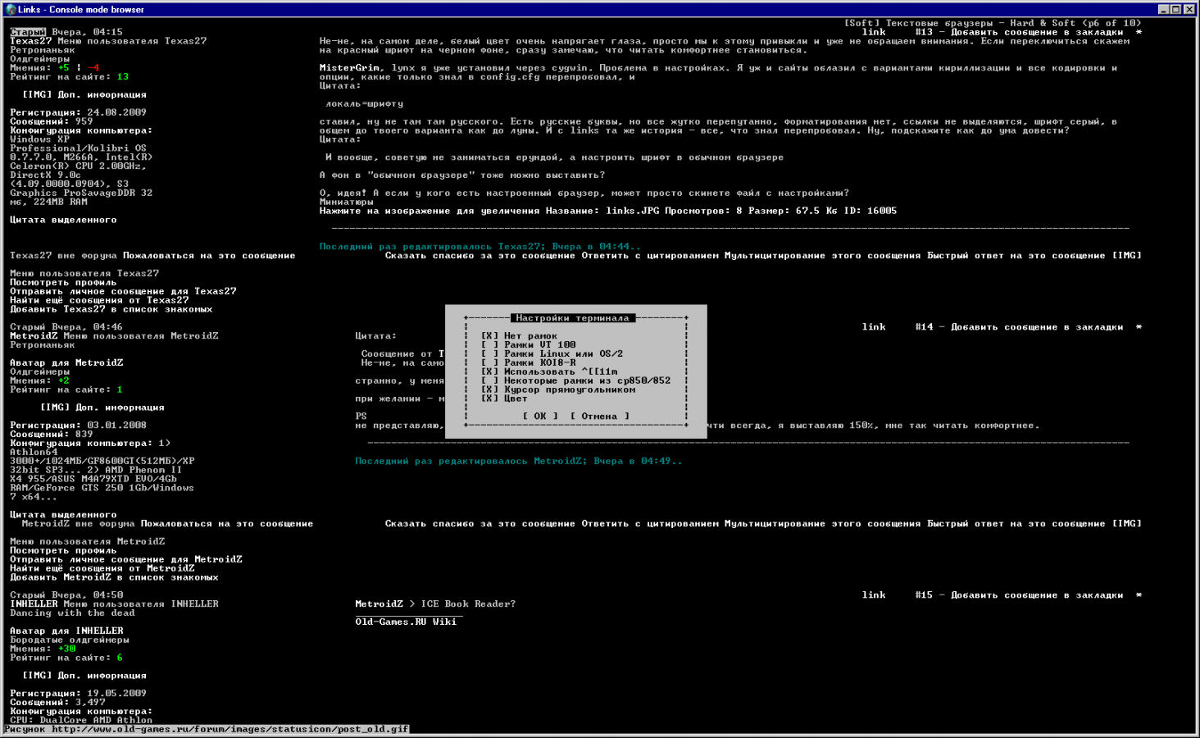Open the "link" permalink beside post #14
Screen dimensions: 1200x738
[x=874, y=327]
